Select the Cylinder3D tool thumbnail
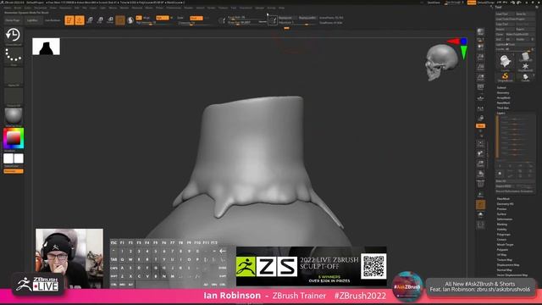Screen dimensions: 542x305 [x=525, y=57]
